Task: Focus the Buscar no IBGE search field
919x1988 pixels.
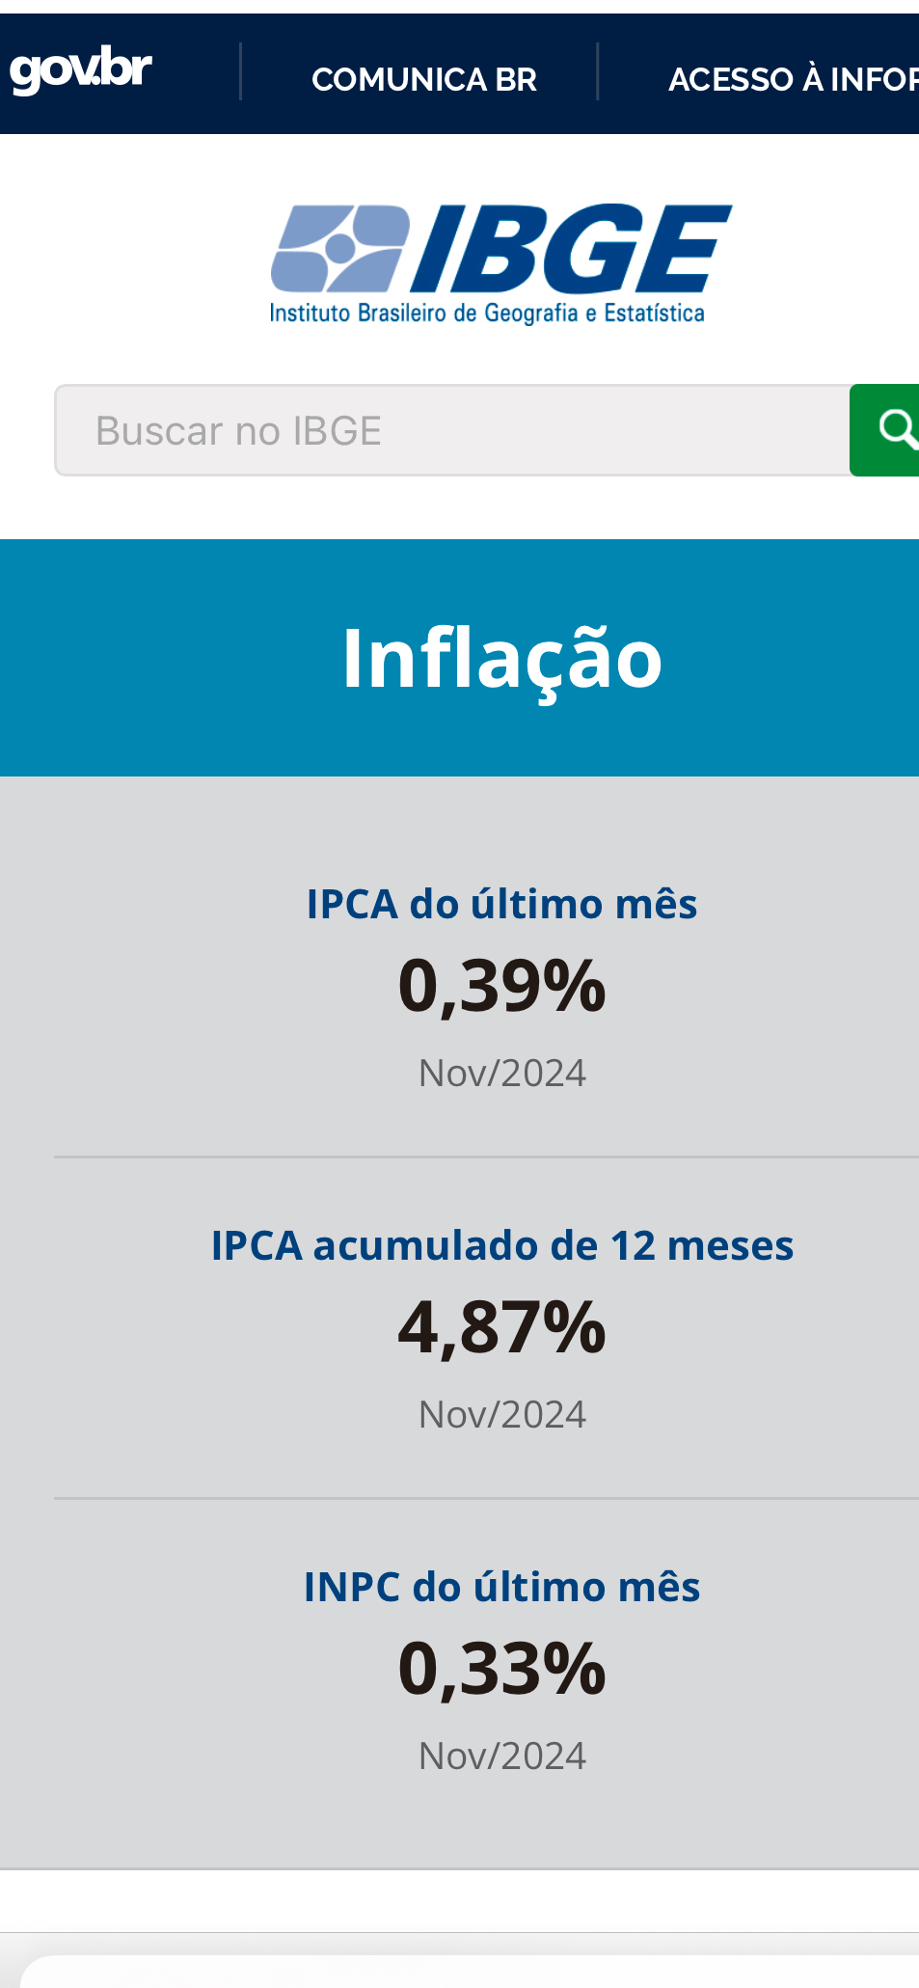Action: tap(452, 430)
